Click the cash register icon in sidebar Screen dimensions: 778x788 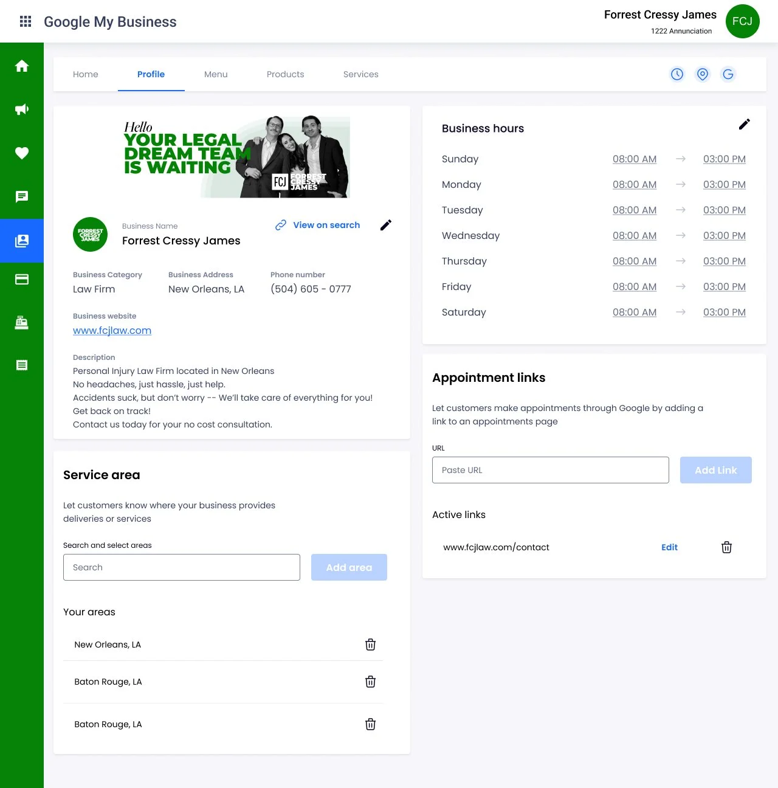(22, 322)
